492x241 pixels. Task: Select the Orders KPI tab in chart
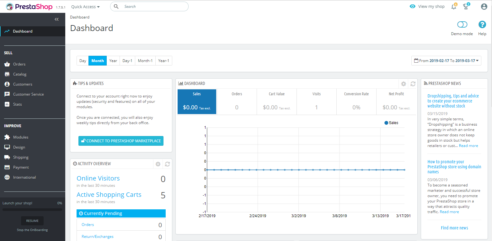[x=237, y=102]
